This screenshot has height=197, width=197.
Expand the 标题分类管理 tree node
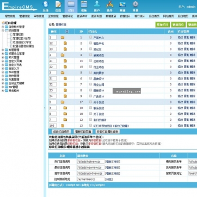tap(3, 54)
